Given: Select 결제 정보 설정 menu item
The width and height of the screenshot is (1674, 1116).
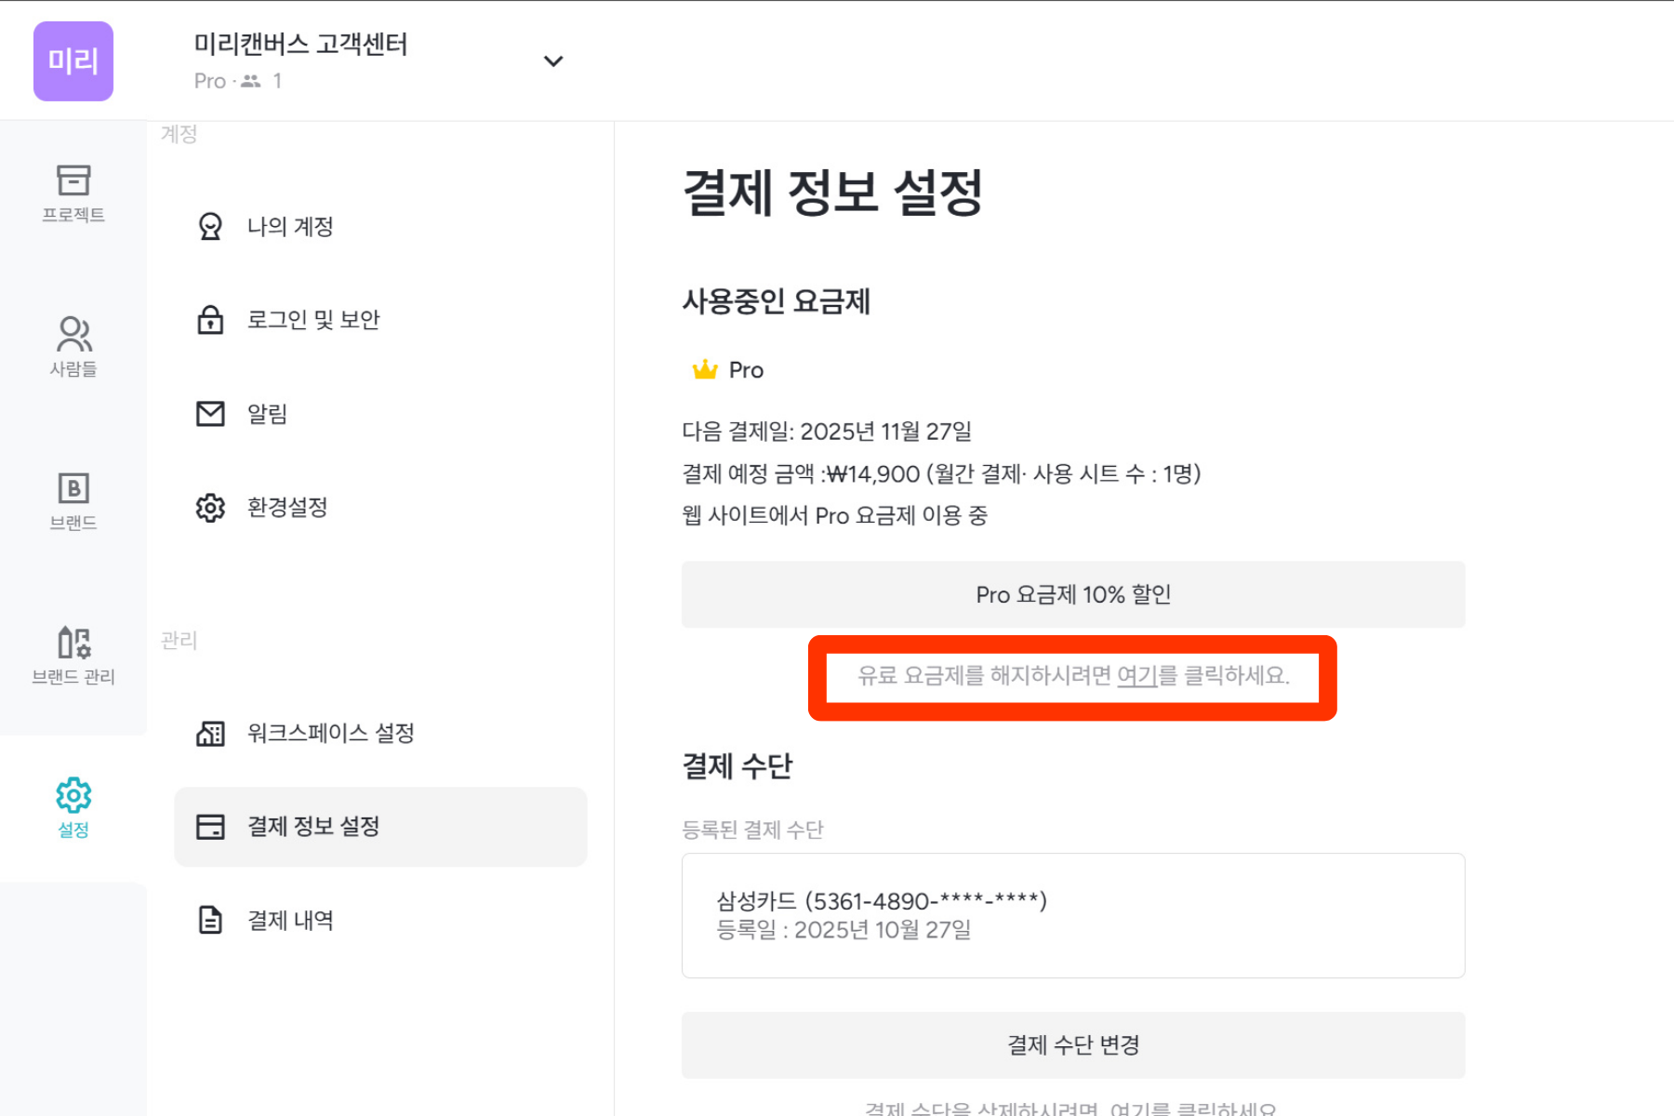Looking at the screenshot, I should (x=313, y=827).
